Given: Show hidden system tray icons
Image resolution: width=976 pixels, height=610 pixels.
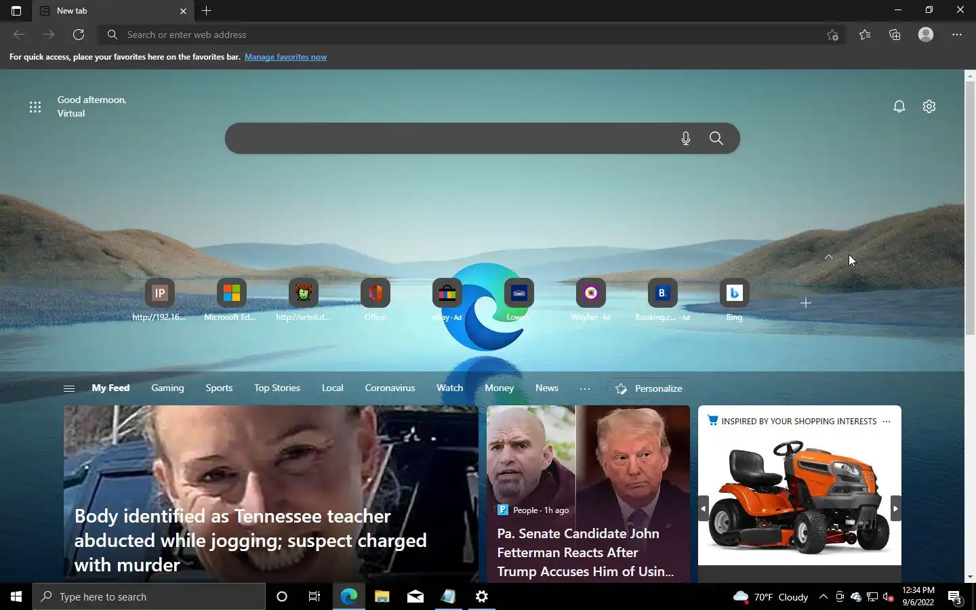Looking at the screenshot, I should pos(823,596).
